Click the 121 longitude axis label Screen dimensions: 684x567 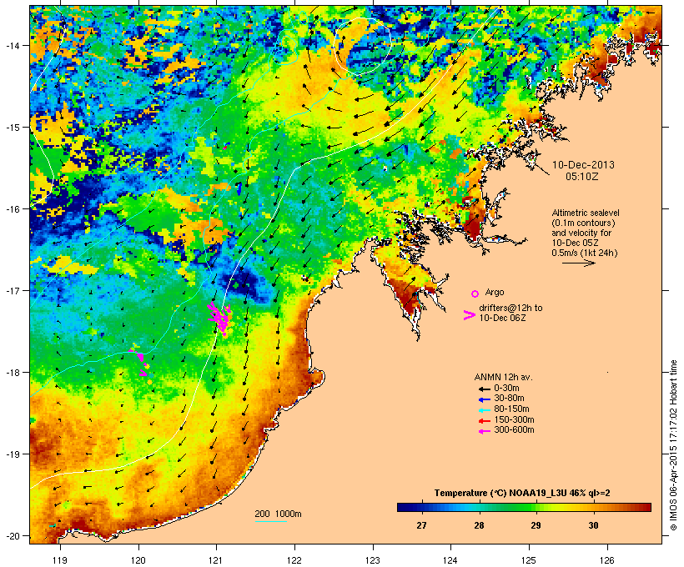(216, 560)
